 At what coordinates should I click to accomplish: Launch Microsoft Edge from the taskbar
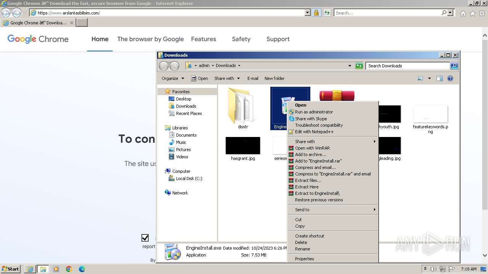click(82, 269)
